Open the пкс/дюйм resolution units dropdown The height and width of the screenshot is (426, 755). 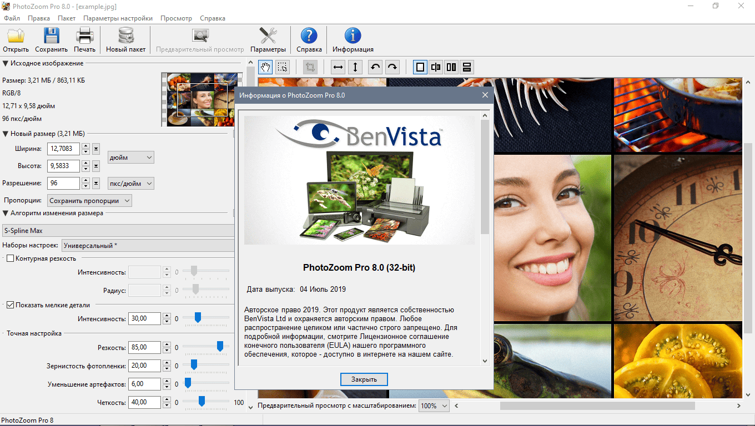click(x=130, y=183)
